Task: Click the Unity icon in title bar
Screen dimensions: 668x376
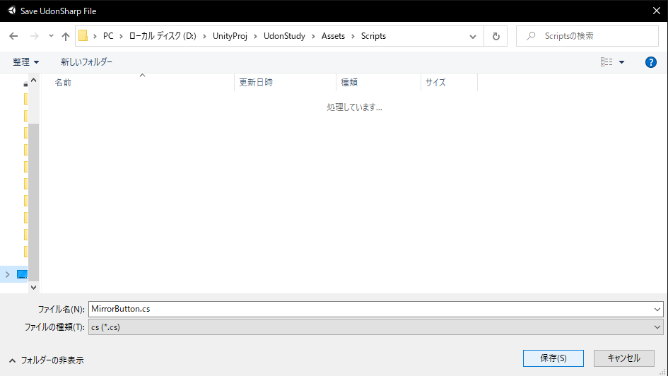Action: point(11,11)
